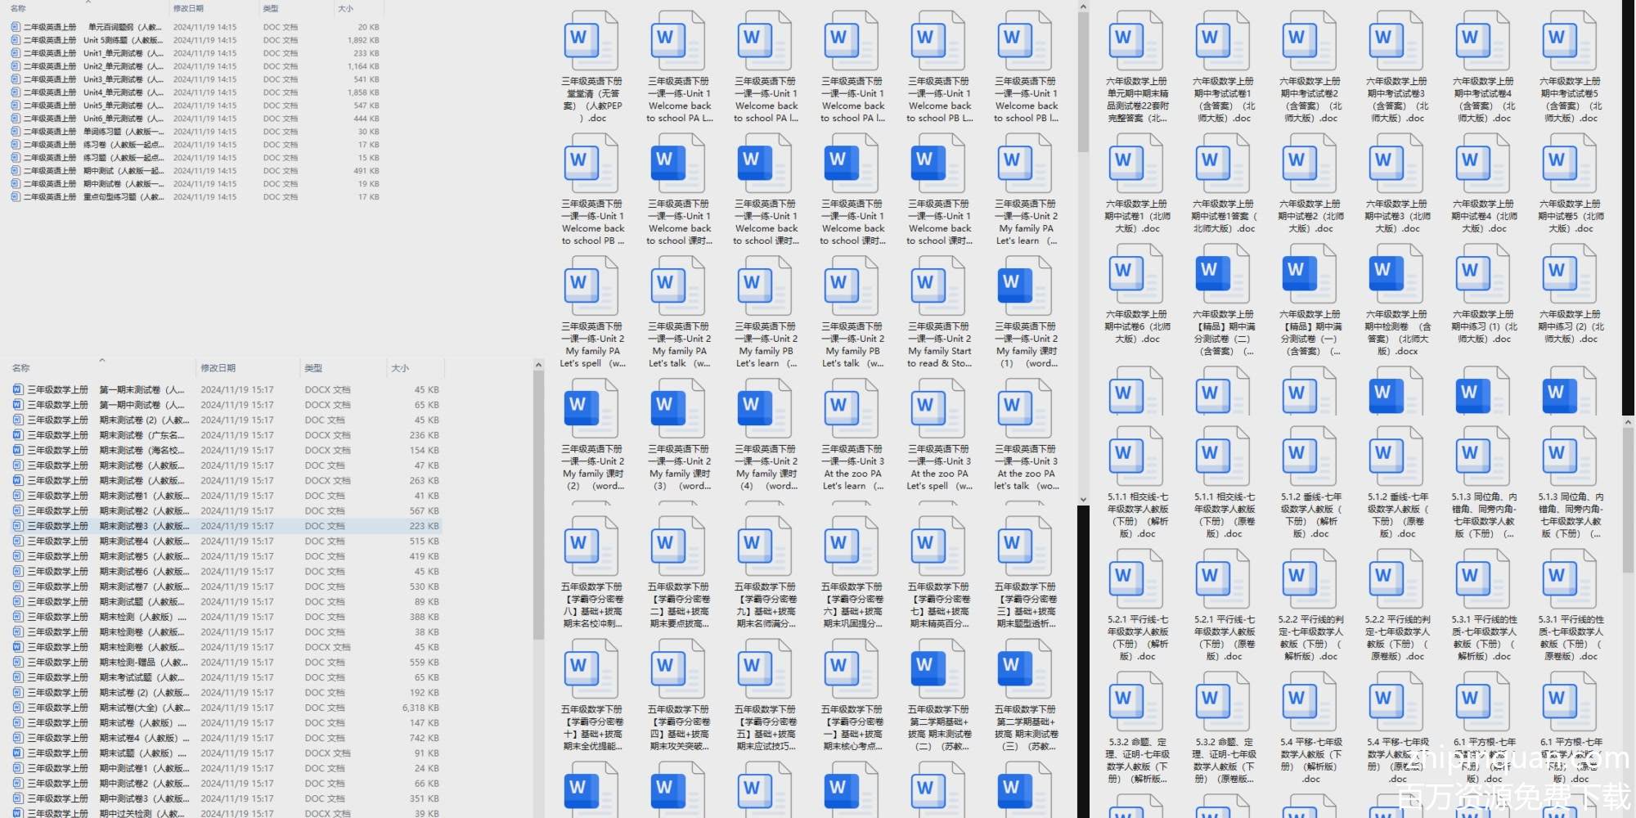Viewport: 1636px width, 818px height.
Task: Sort 二年级英语 list by 修改日期 header
Action: pos(189,8)
